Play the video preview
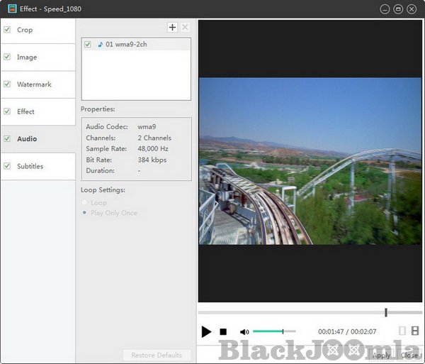The height and width of the screenshot is (364, 425). point(206,331)
